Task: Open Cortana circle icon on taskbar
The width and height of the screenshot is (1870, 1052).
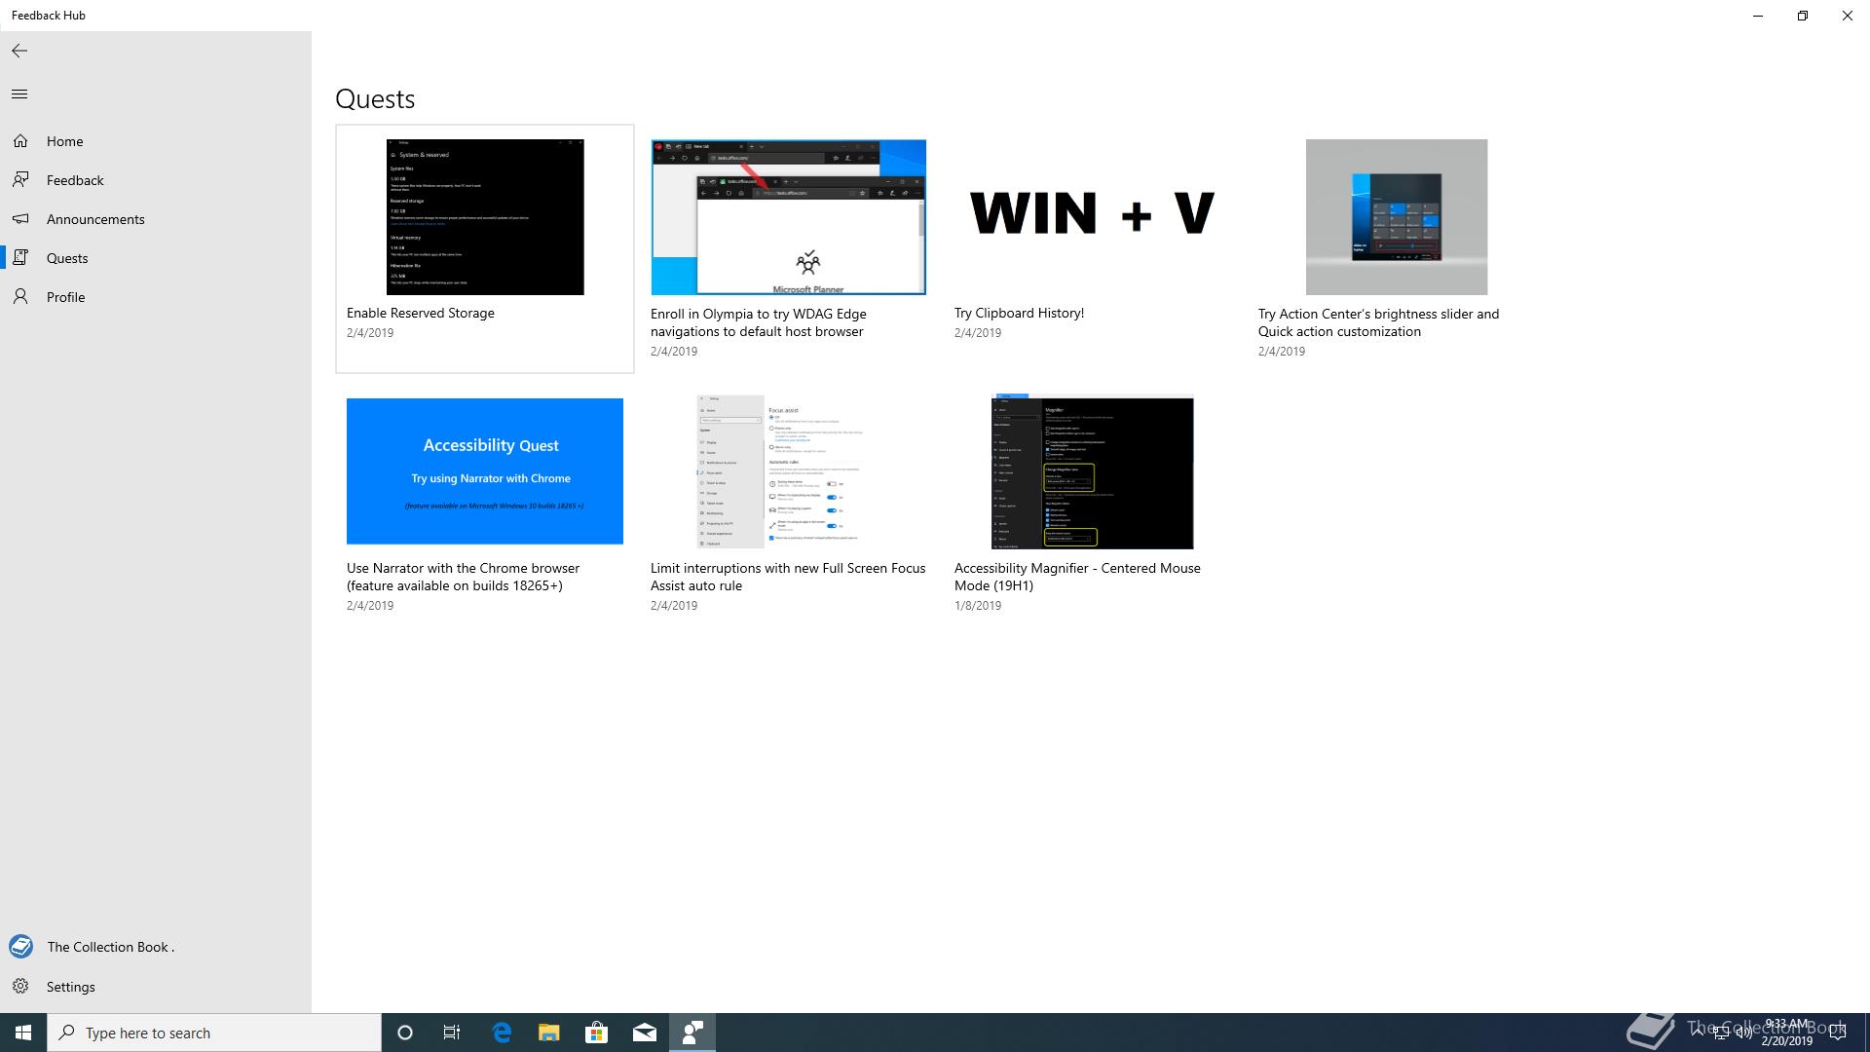Action: [x=405, y=1033]
